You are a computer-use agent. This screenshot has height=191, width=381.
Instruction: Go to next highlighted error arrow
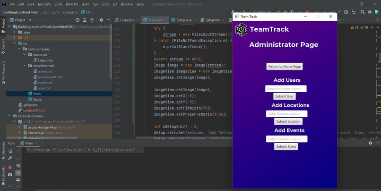377,27
